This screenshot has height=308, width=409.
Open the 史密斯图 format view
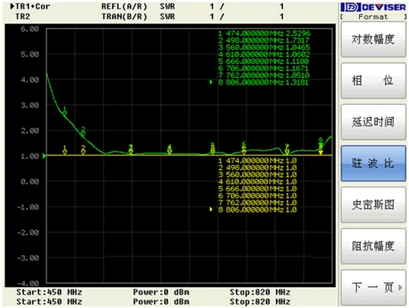[373, 205]
